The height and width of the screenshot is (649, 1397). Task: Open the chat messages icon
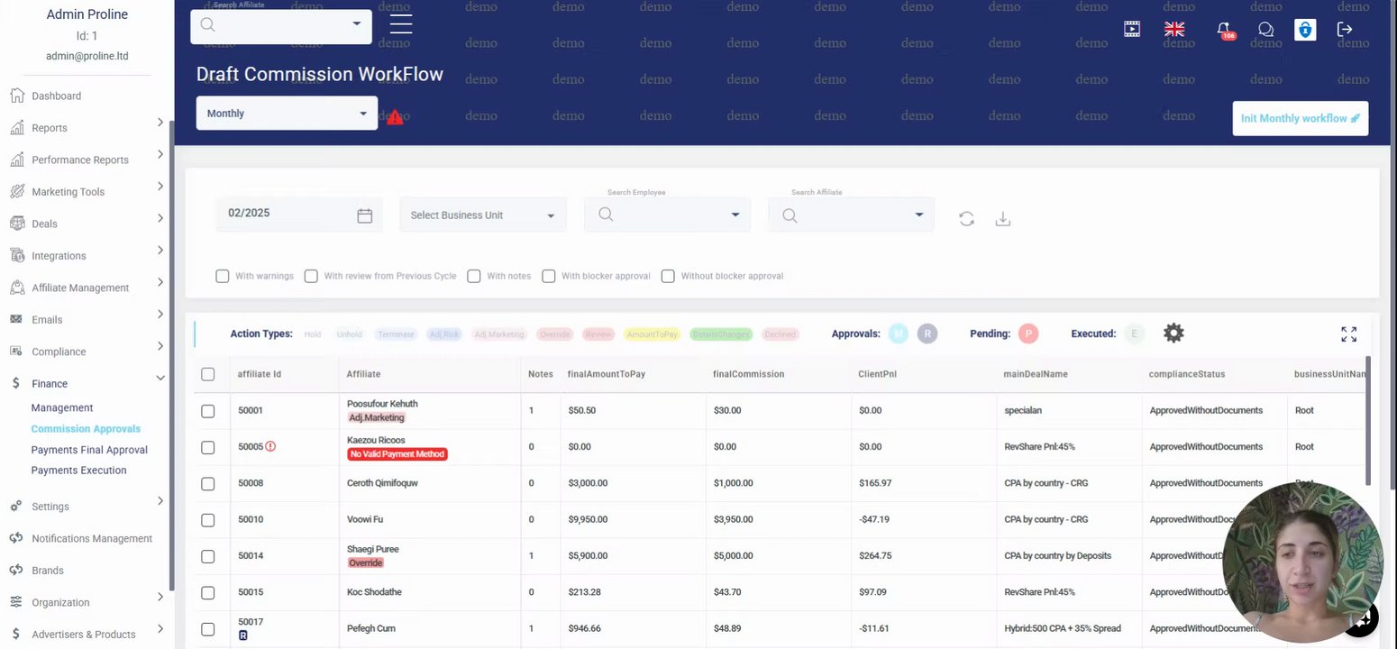click(x=1265, y=30)
